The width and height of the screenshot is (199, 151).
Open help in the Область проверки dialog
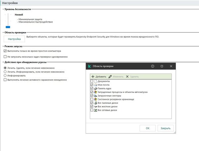153,66
